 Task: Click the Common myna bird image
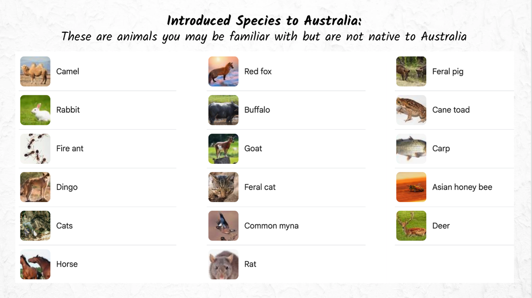(223, 225)
